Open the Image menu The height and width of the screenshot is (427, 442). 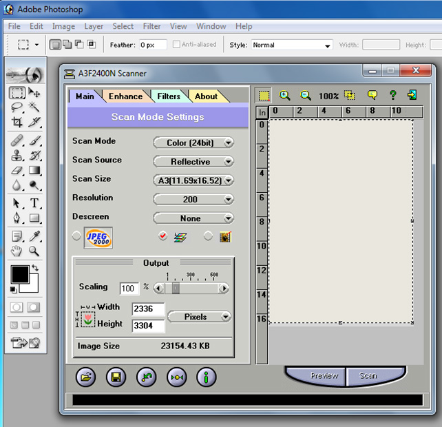63,26
